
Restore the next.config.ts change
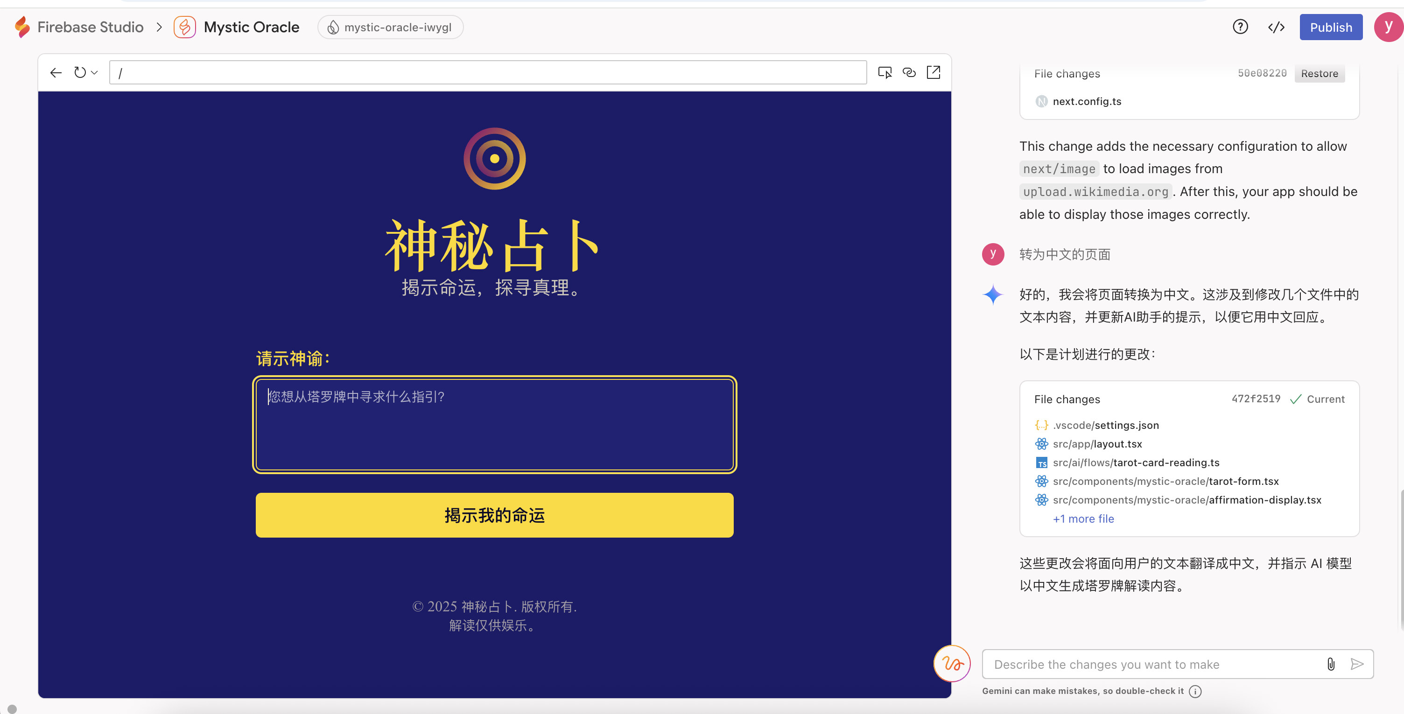[x=1320, y=73]
